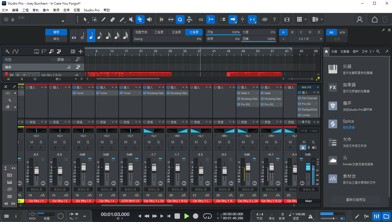Bypass the Fat Channel insert power button
Screen dimensions: 392x222
[x=300, y=98]
